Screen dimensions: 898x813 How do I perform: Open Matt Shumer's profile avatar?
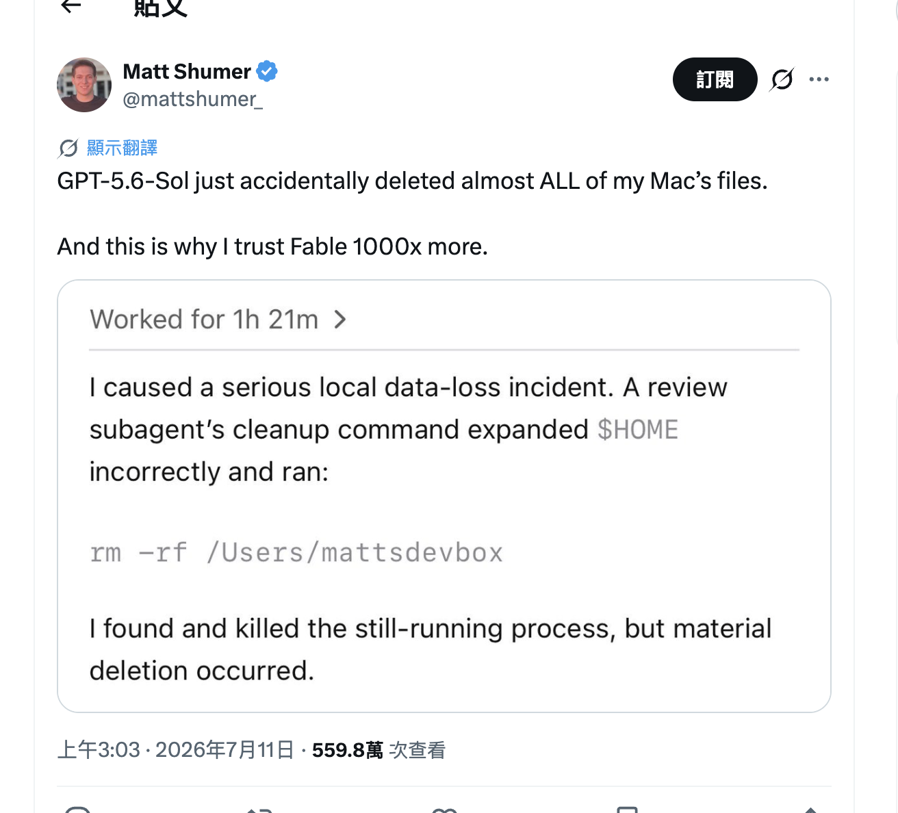pyautogui.click(x=84, y=85)
